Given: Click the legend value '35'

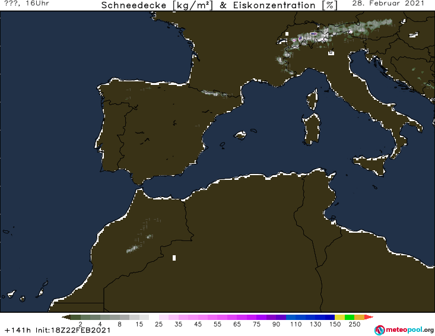Looking at the screenshot, I should [x=179, y=324].
